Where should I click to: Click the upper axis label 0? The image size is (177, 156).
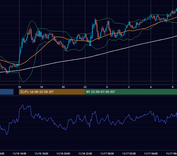coord(107,87)
